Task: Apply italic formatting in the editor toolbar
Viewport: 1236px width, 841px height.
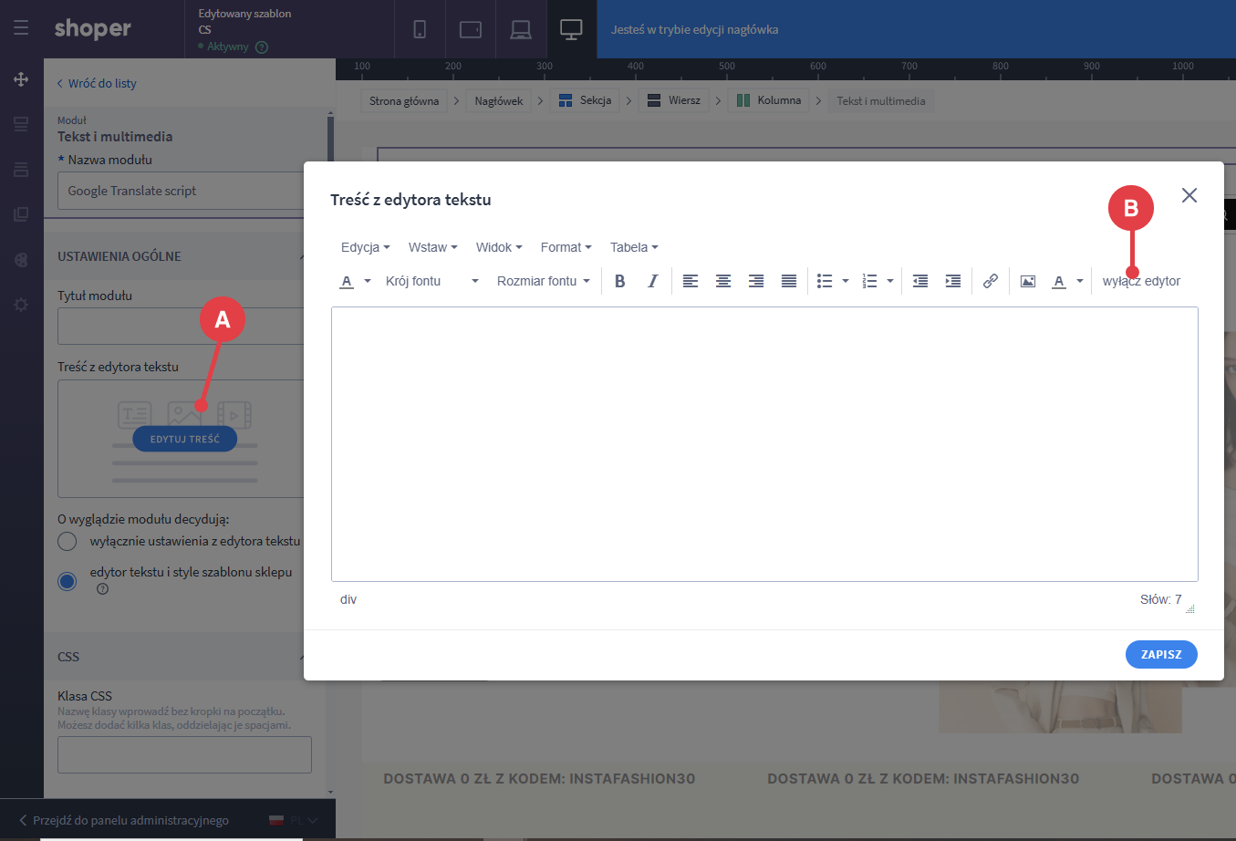Action: pyautogui.click(x=652, y=281)
